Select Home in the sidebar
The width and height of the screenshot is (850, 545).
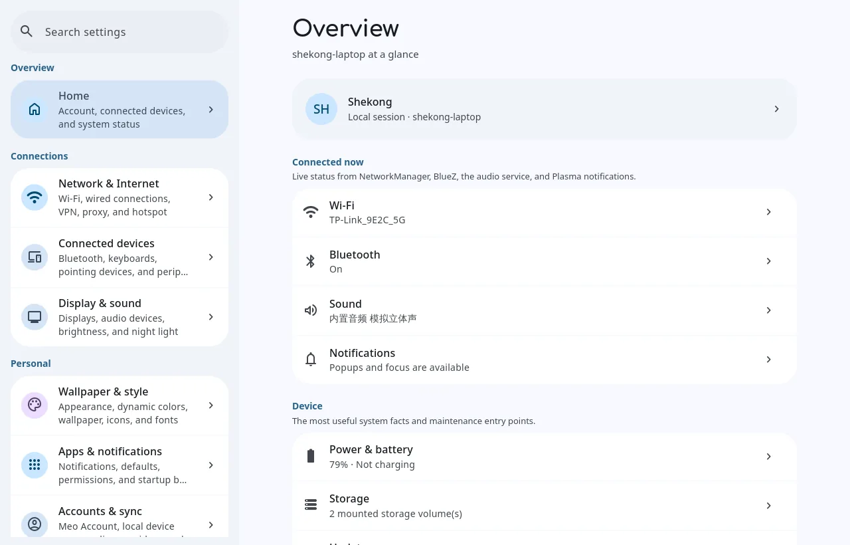(x=120, y=110)
